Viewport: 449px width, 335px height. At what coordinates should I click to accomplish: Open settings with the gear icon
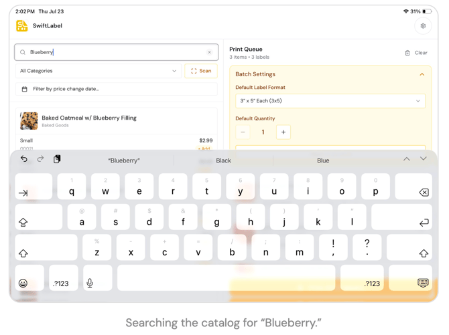point(423,26)
